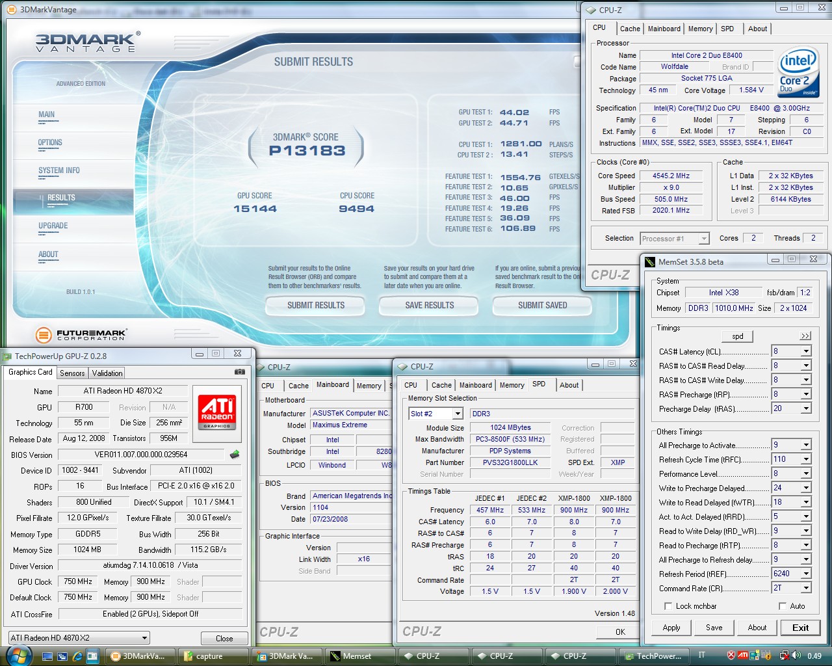
Task: Click the BIOS save icon in GPU-Z
Action: pyautogui.click(x=235, y=454)
